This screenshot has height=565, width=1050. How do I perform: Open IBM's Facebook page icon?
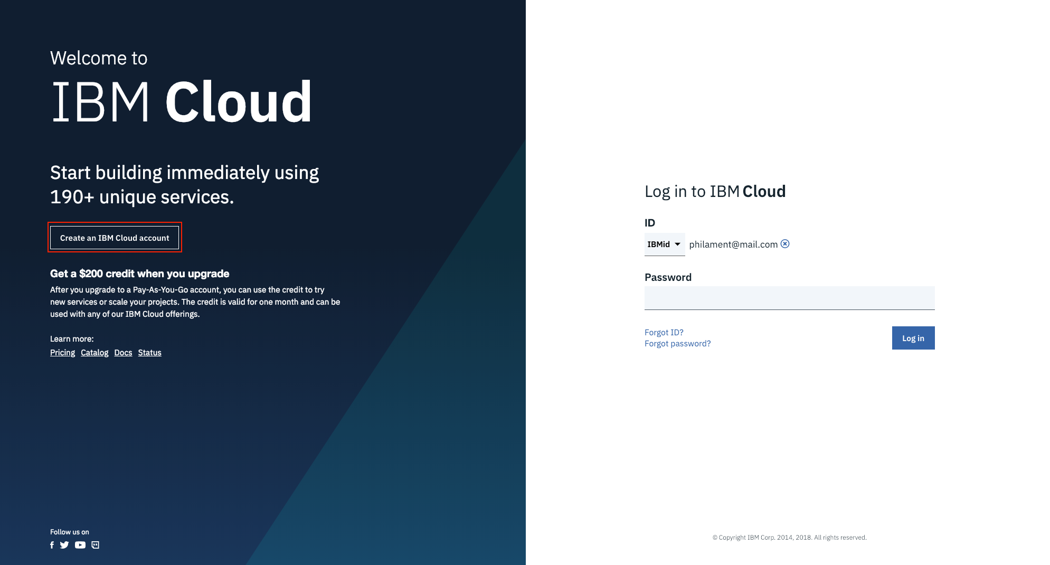point(52,545)
